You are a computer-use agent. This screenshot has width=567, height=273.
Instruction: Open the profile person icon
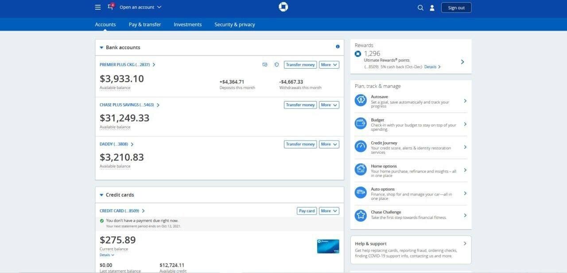(432, 8)
